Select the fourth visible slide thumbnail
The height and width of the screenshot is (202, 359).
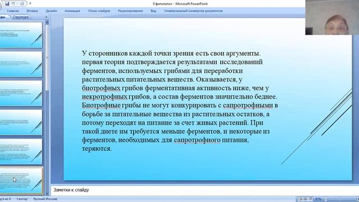tap(21, 122)
